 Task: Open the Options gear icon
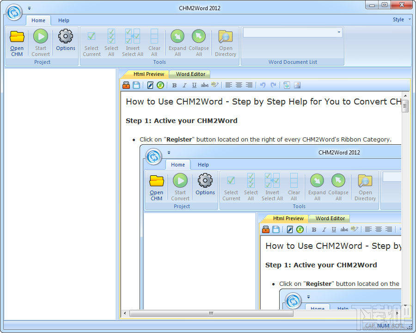[66, 36]
